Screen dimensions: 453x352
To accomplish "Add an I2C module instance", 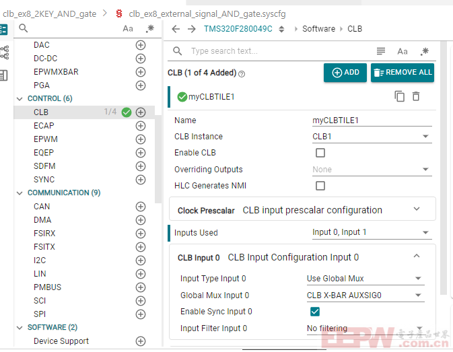I will coord(141,260).
